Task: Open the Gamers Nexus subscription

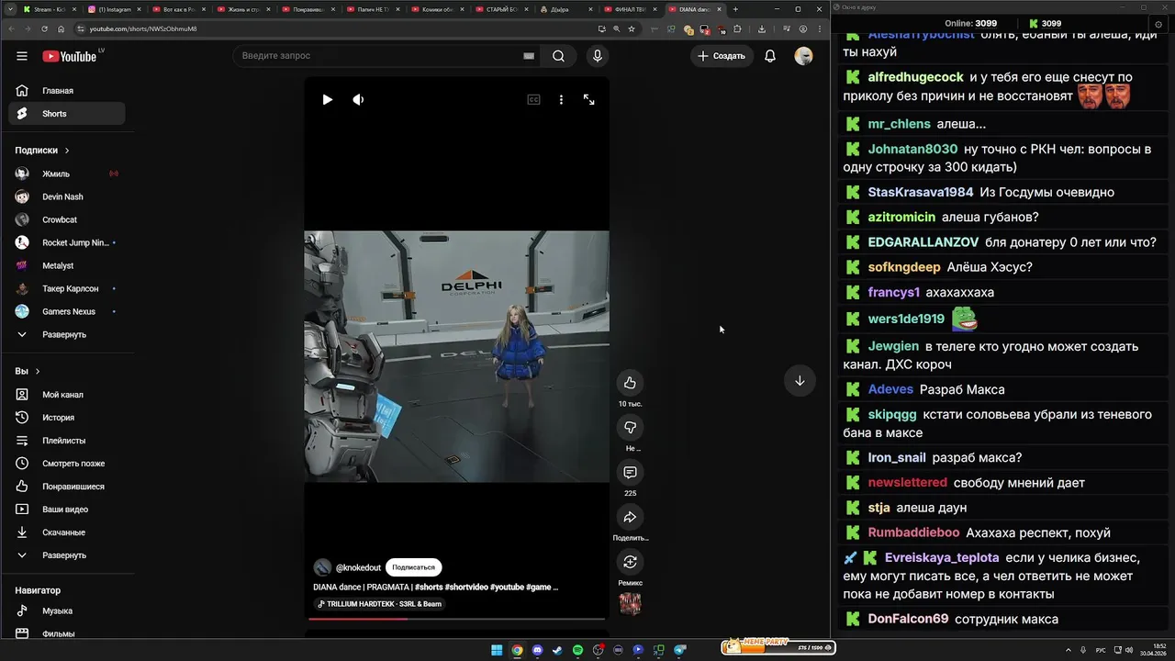Action: [67, 311]
